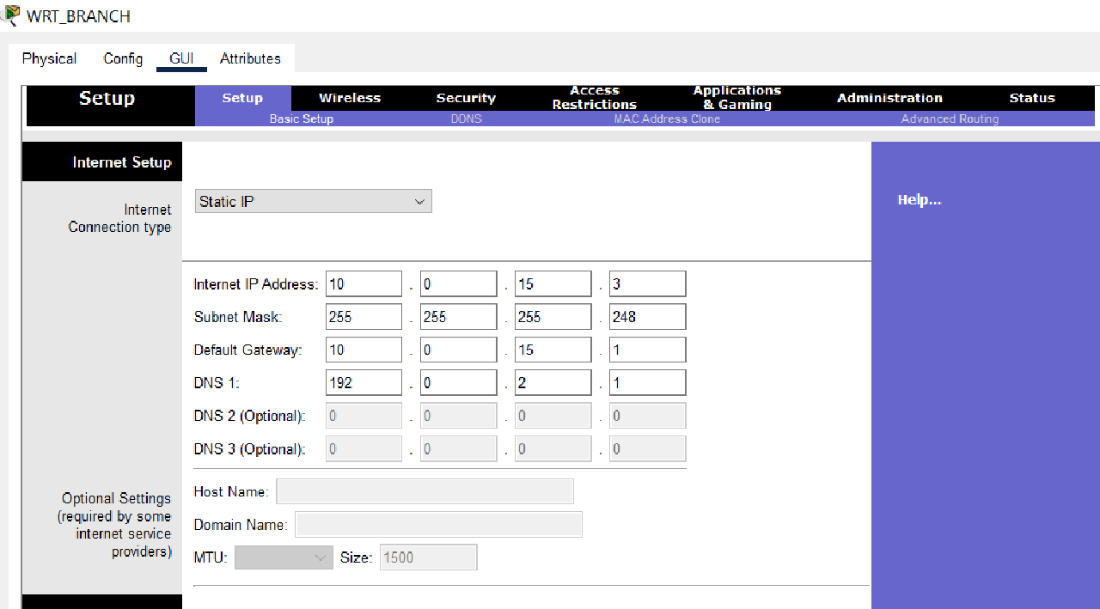Viewport: 1100px width, 609px height.
Task: Switch to the Physical tab
Action: click(49, 58)
